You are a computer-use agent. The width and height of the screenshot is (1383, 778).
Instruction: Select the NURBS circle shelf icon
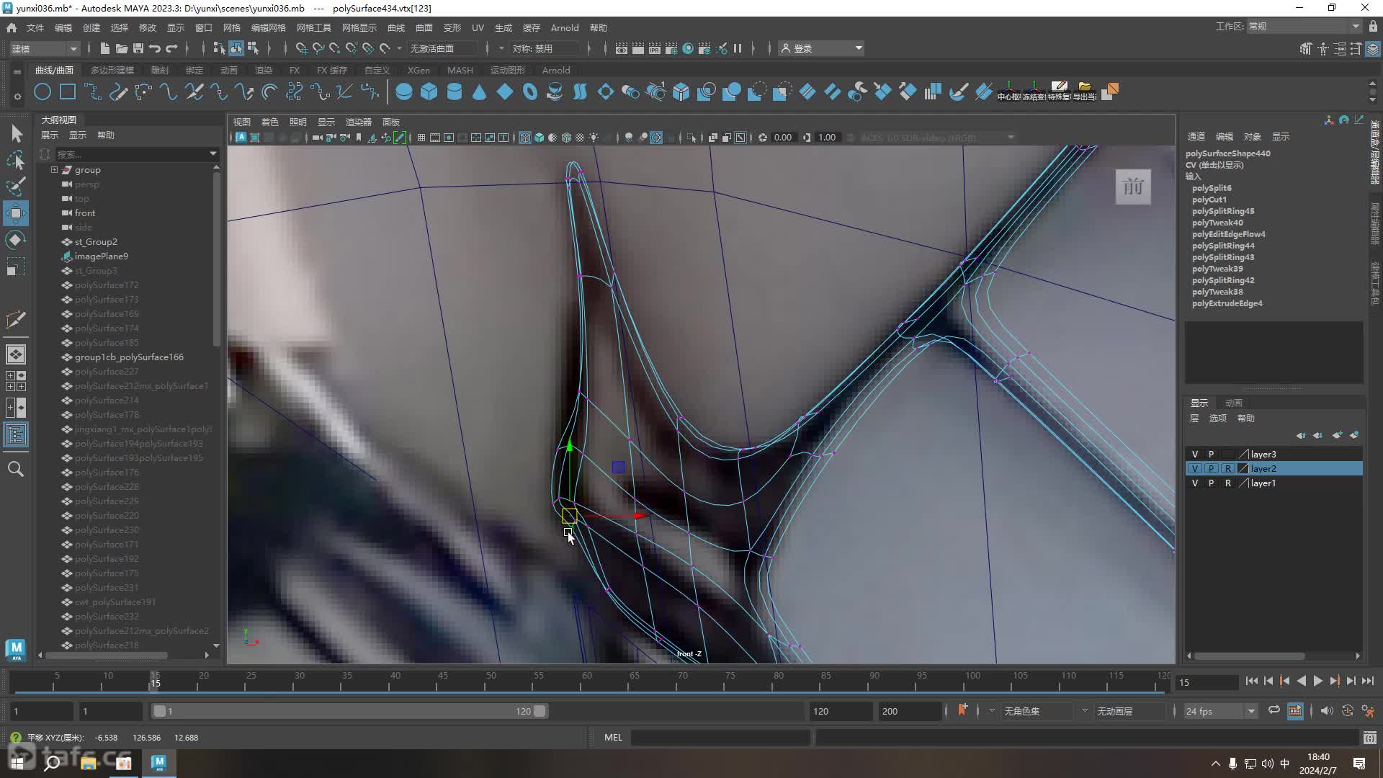click(x=42, y=92)
